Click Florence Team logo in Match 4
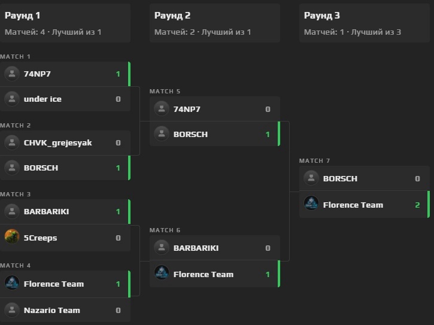The image size is (434, 325). click(x=12, y=283)
